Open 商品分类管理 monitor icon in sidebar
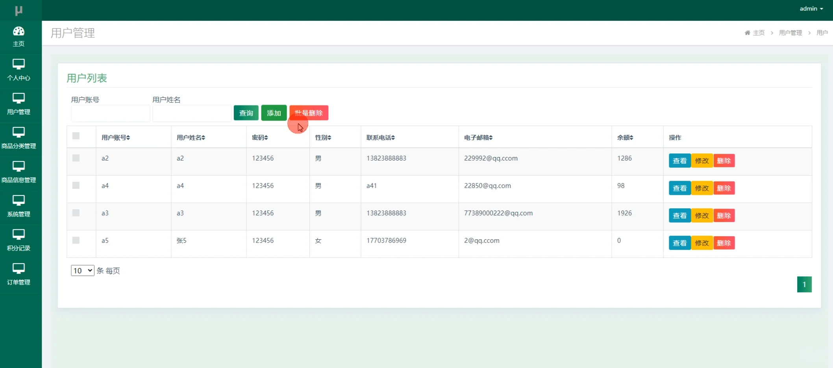 coord(19,132)
